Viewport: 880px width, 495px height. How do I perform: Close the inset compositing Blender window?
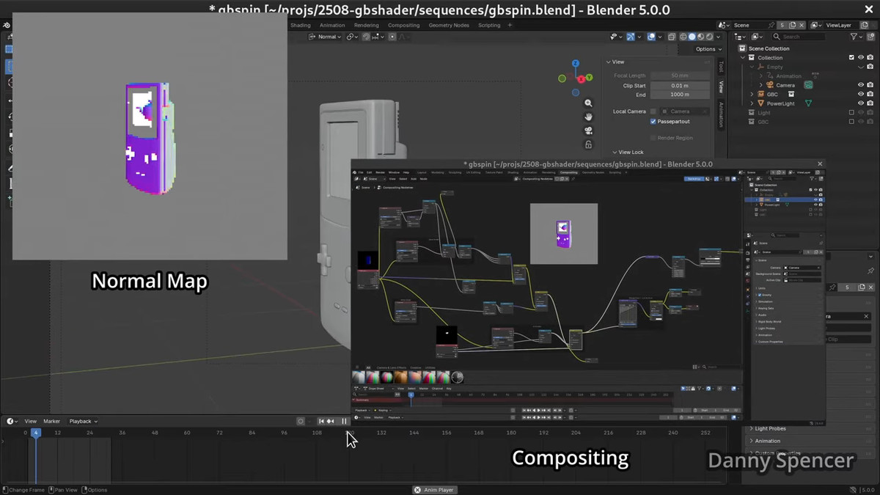[820, 164]
